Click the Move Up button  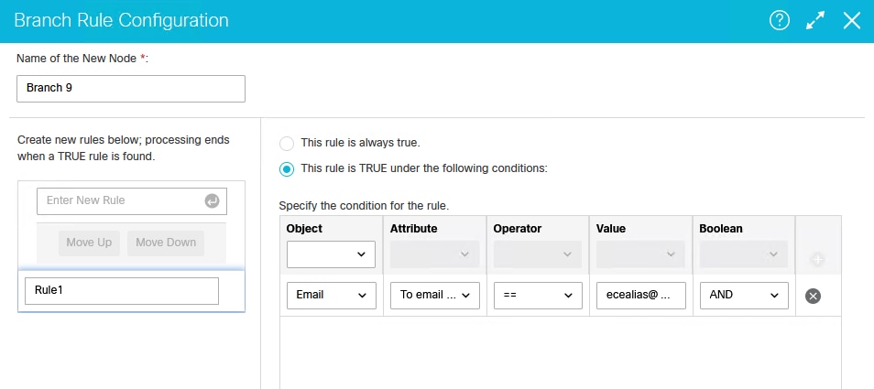(x=89, y=243)
